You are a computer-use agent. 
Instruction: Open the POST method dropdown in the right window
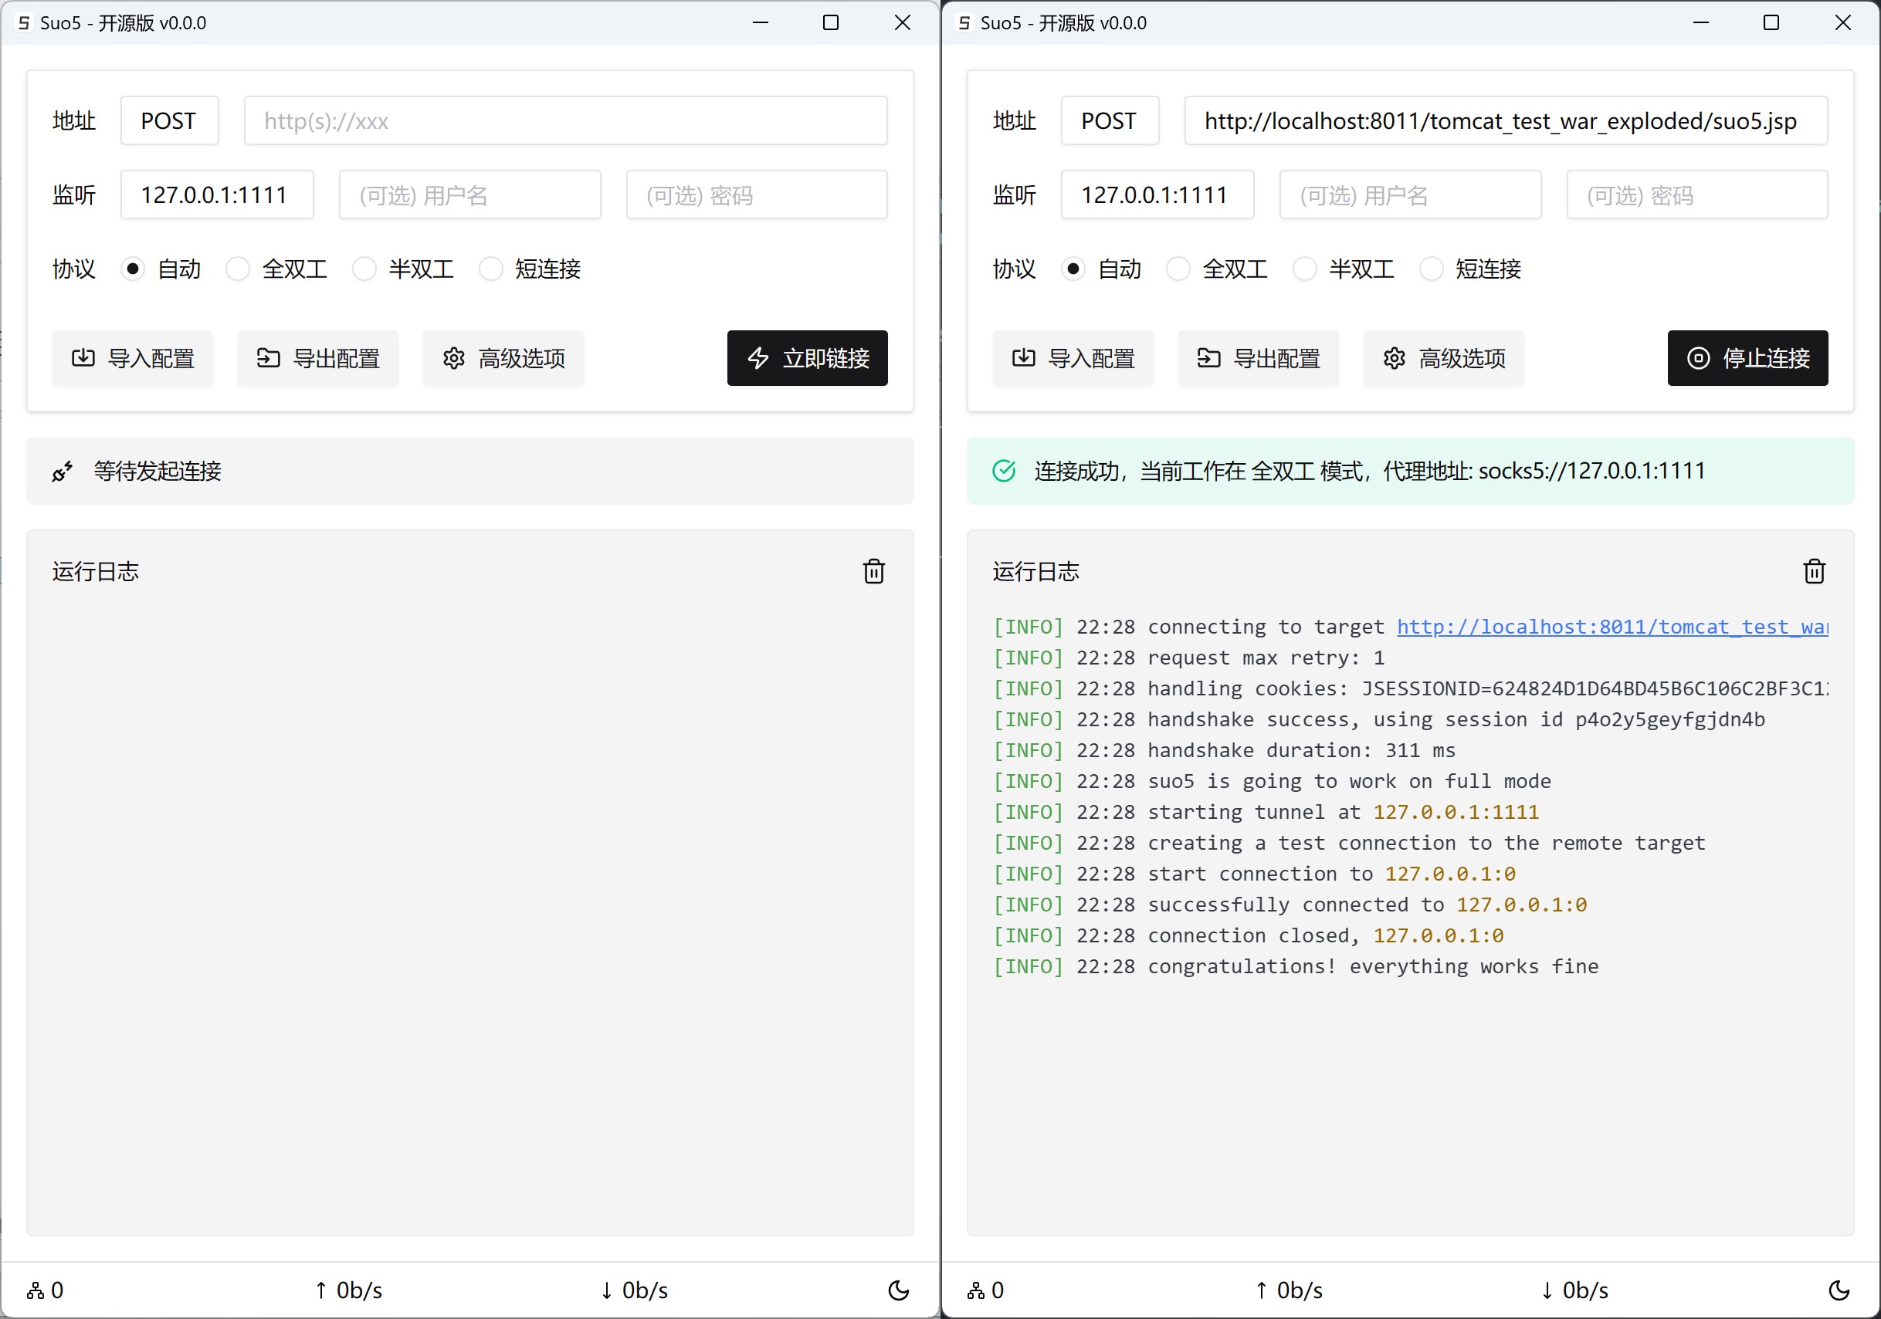pos(1110,121)
